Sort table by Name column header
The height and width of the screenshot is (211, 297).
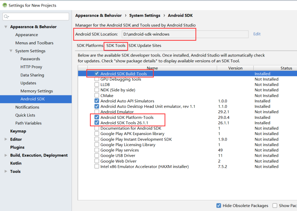(152, 68)
